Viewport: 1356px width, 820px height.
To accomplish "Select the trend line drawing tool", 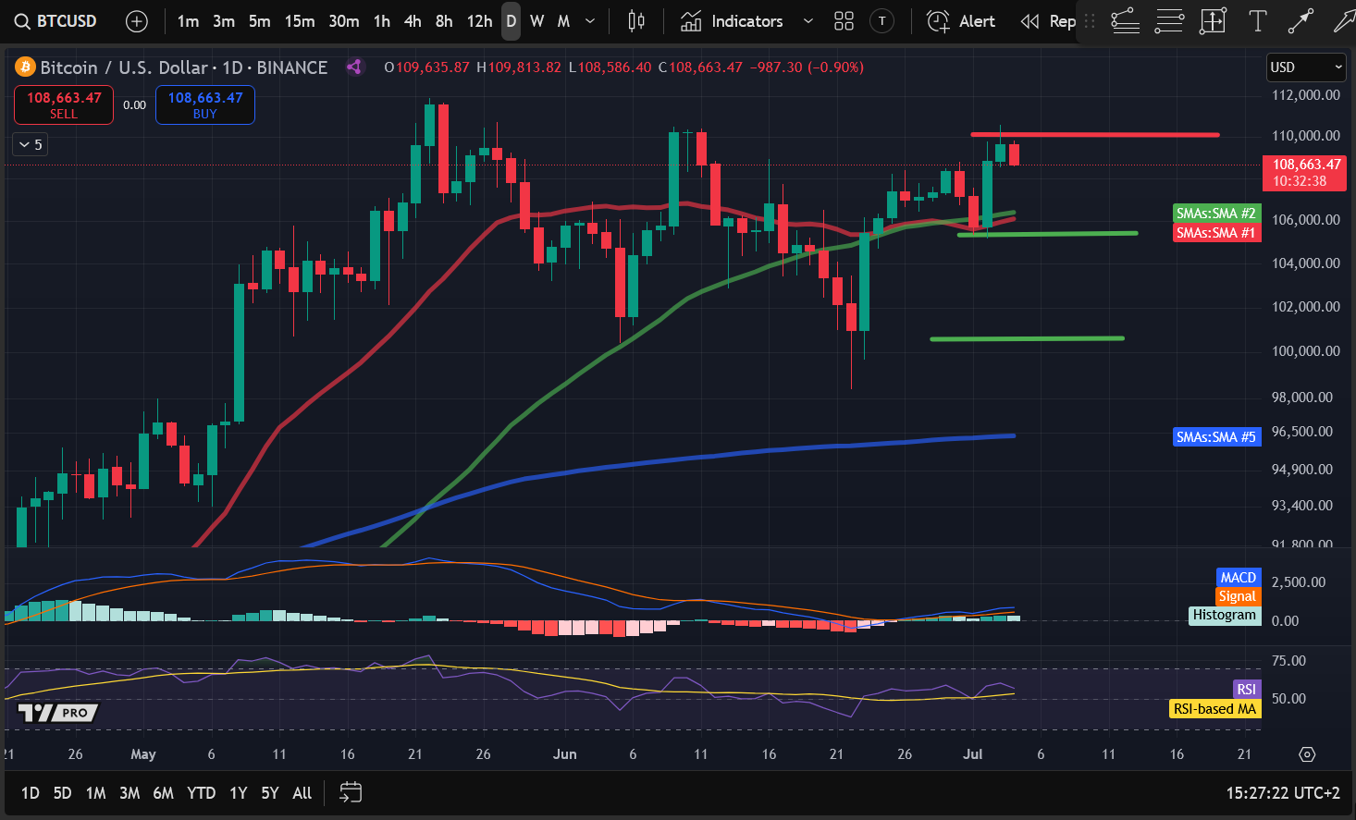I will pyautogui.click(x=1301, y=21).
